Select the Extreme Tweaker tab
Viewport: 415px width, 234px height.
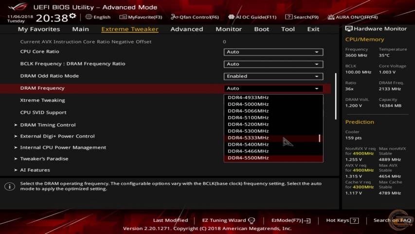tap(130, 29)
